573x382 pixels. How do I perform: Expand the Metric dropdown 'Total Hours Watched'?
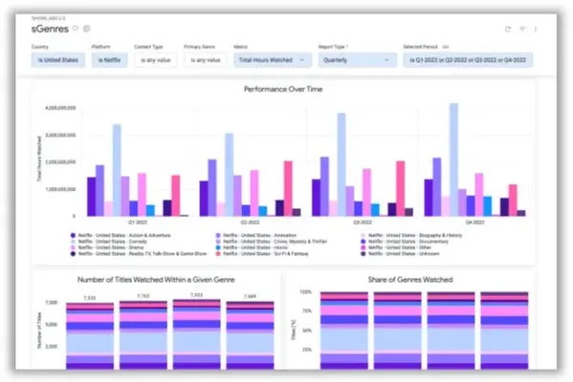click(273, 60)
